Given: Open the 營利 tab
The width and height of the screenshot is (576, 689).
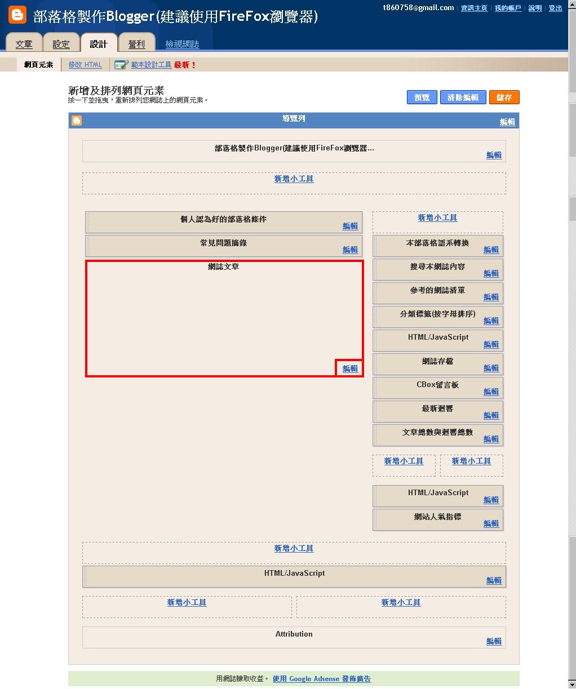Looking at the screenshot, I should 136,44.
